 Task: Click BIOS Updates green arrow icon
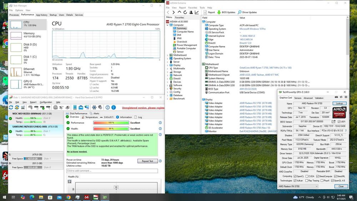pos(219,12)
